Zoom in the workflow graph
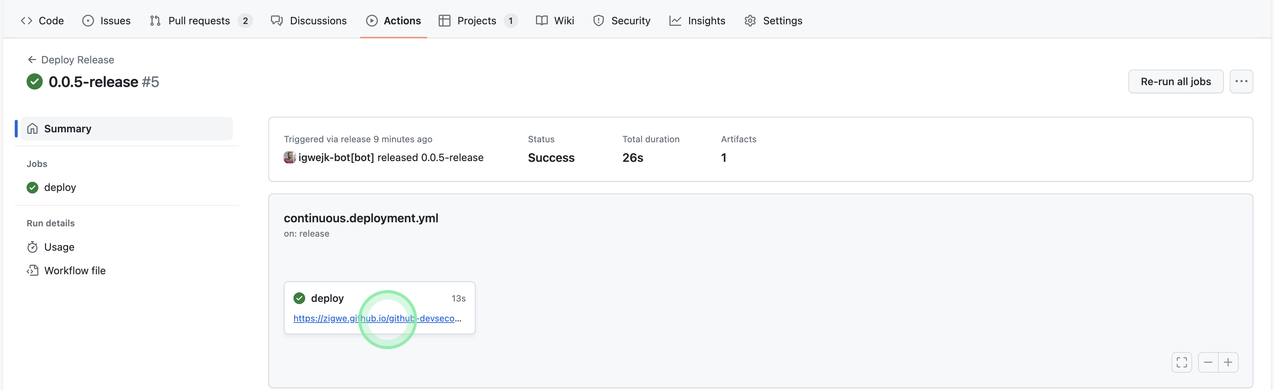The width and height of the screenshot is (1274, 390). 1228,362
